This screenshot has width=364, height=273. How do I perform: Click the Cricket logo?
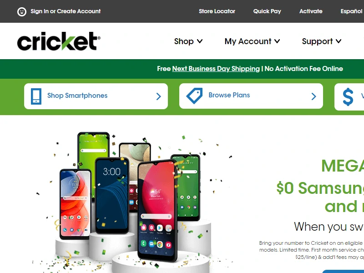(x=59, y=41)
